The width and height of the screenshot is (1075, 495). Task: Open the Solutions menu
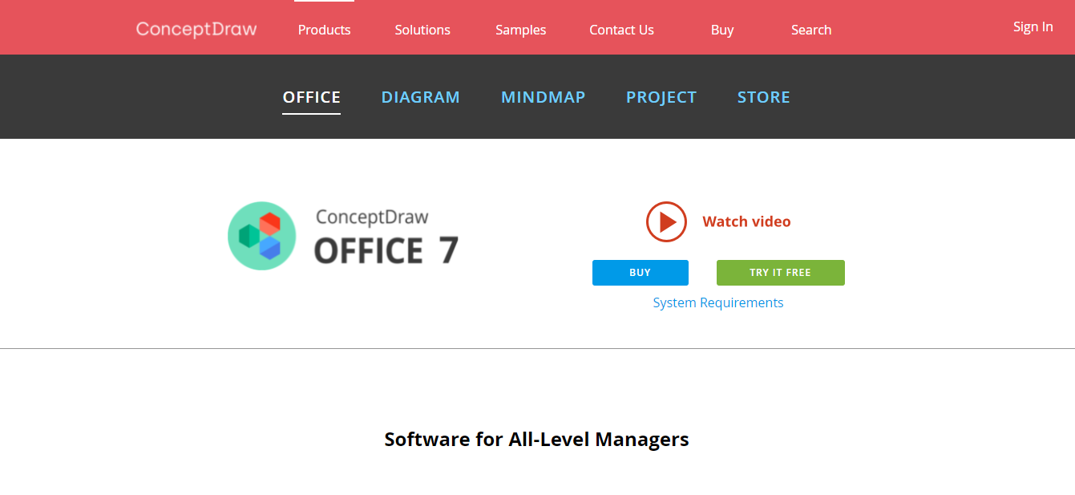(422, 30)
